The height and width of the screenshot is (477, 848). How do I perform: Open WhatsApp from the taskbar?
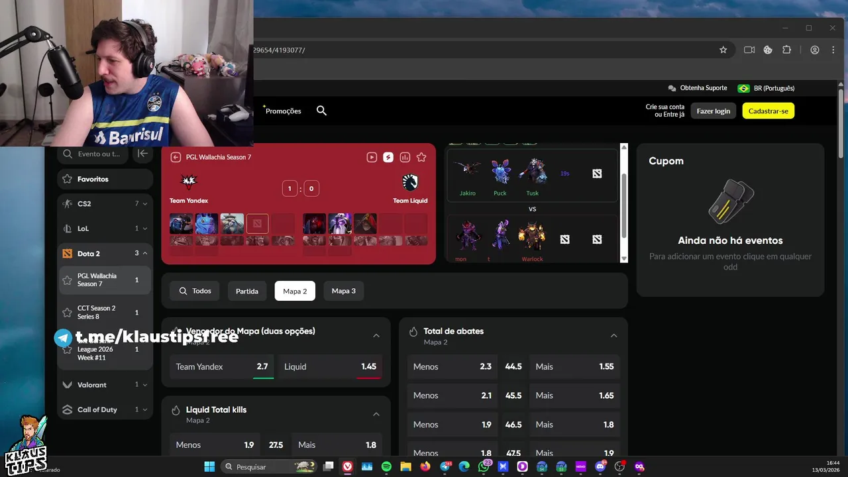click(484, 466)
